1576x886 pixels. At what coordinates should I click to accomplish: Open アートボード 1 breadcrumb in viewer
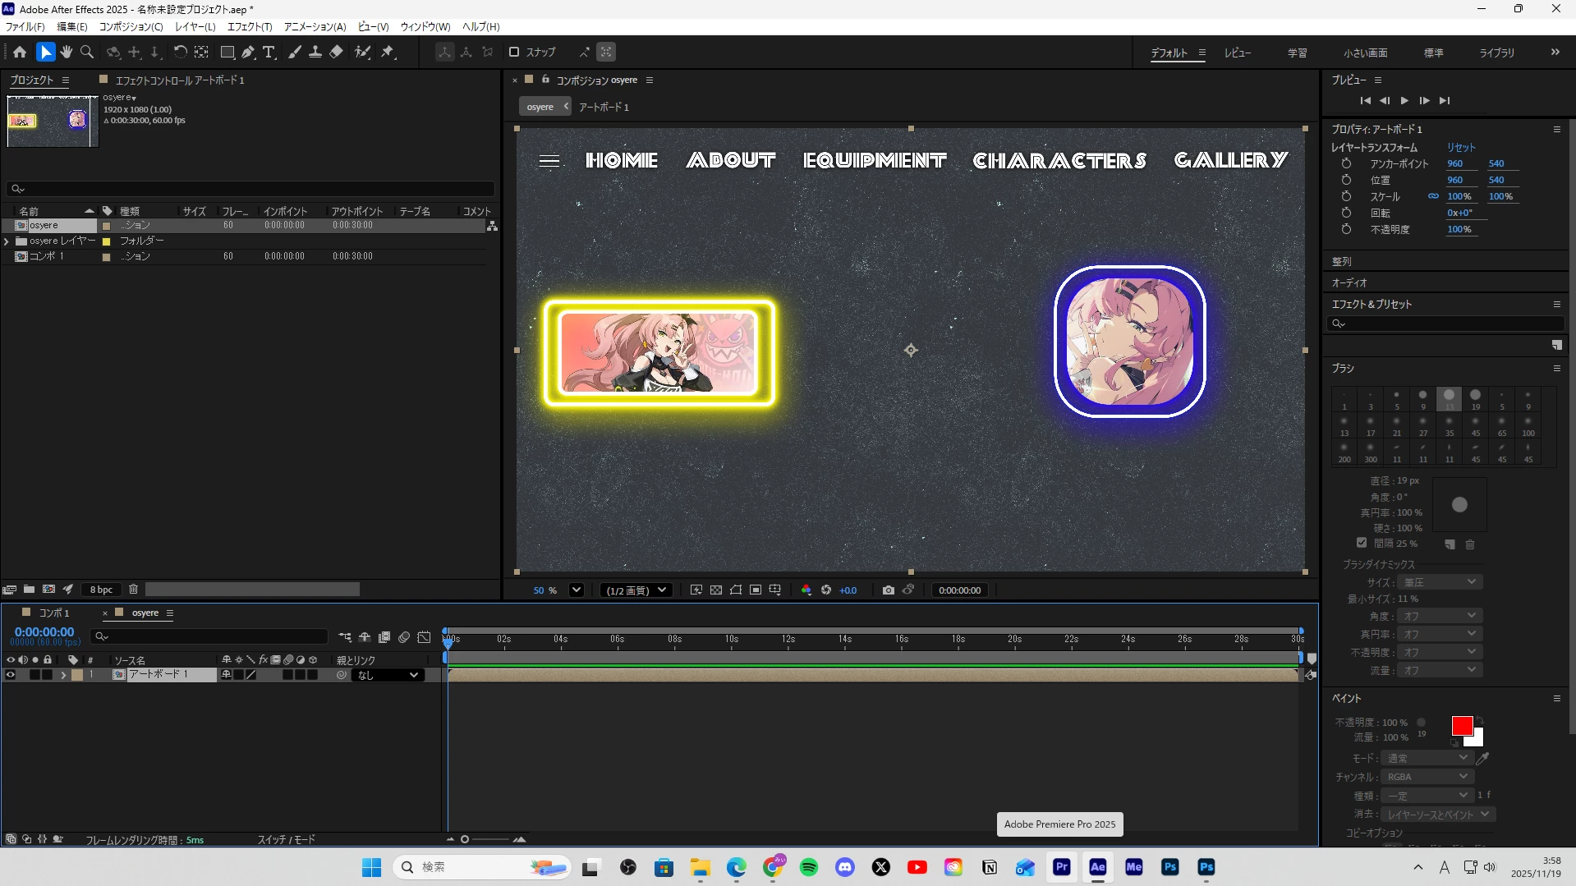point(604,107)
